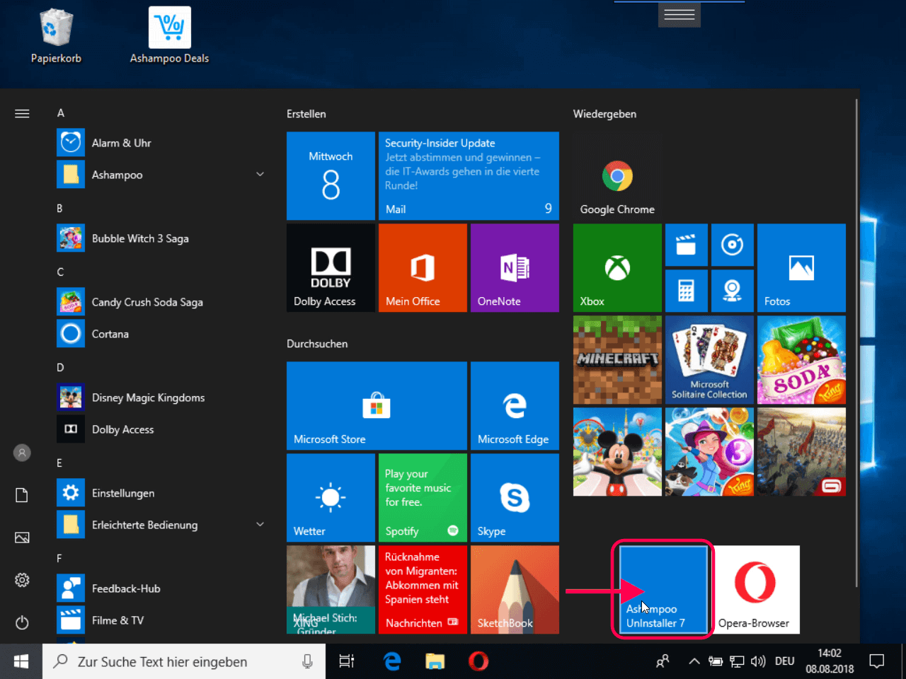This screenshot has width=906, height=679.
Task: Open Edge from the taskbar
Action: (392, 661)
